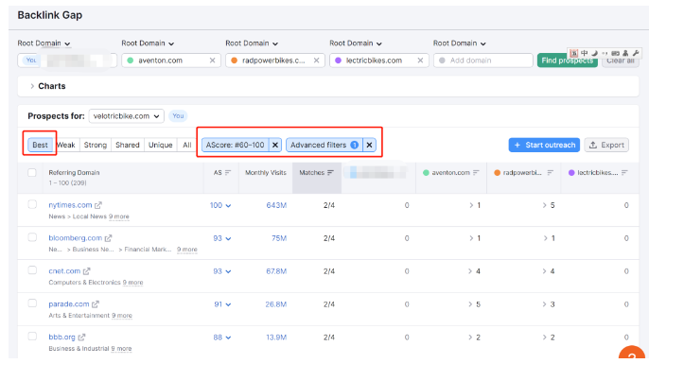Select the Best tab

[40, 145]
